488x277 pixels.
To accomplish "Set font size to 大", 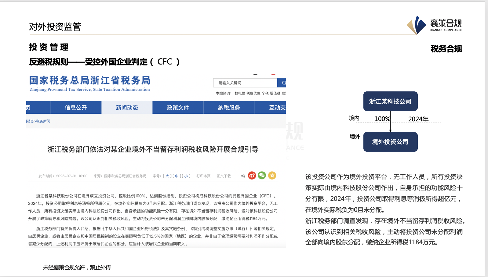I will [x=167, y=176].
